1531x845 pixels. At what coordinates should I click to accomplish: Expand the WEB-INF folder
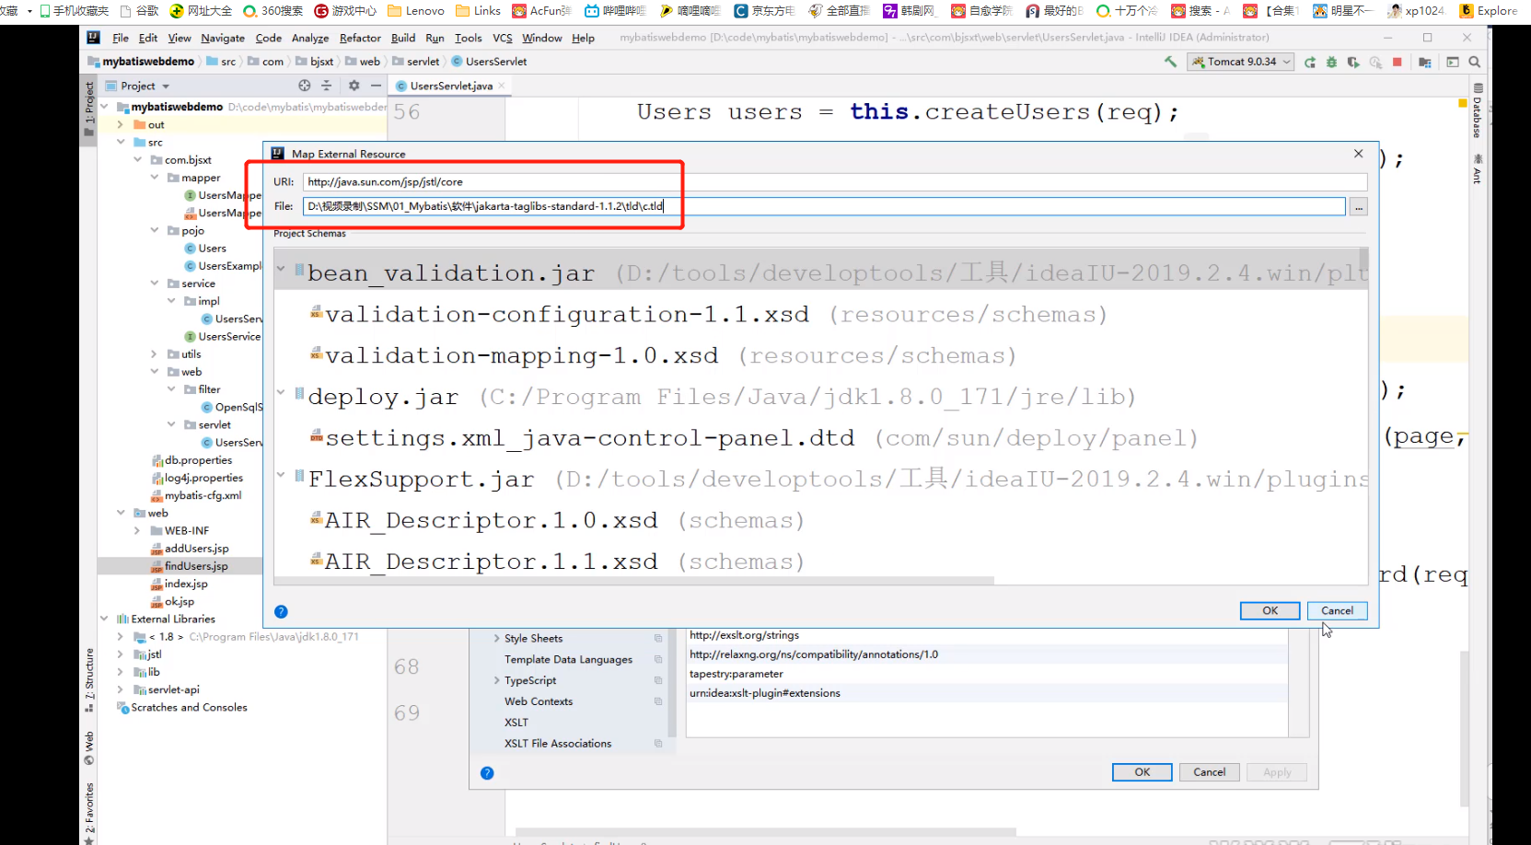[x=137, y=530]
